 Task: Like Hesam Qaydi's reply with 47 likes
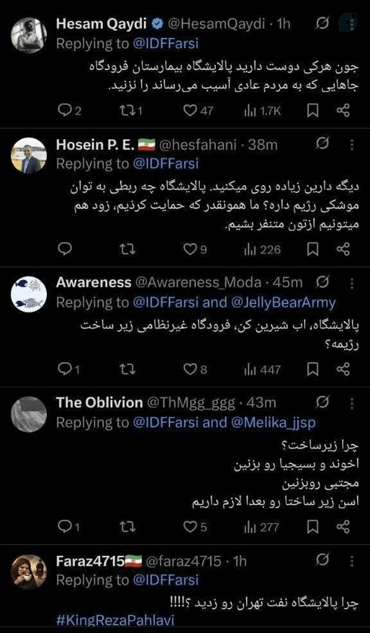click(198, 110)
